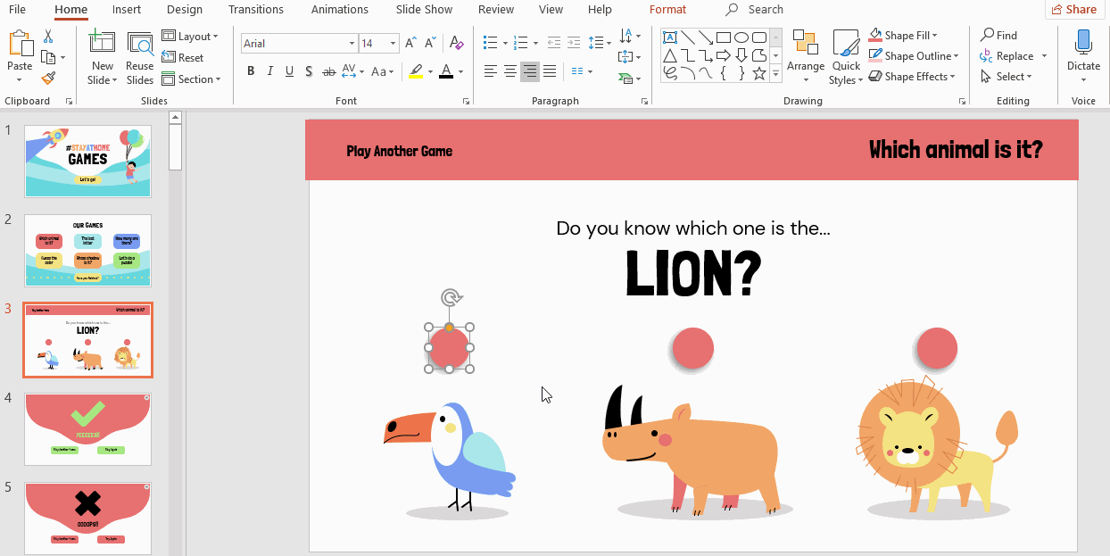Viewport: 1110px width, 556px height.
Task: Justify the paragraph text
Action: [550, 71]
